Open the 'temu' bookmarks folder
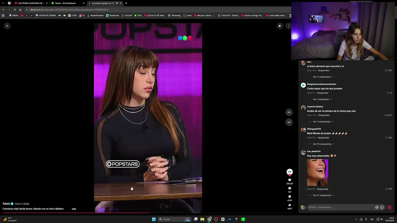 188,15
